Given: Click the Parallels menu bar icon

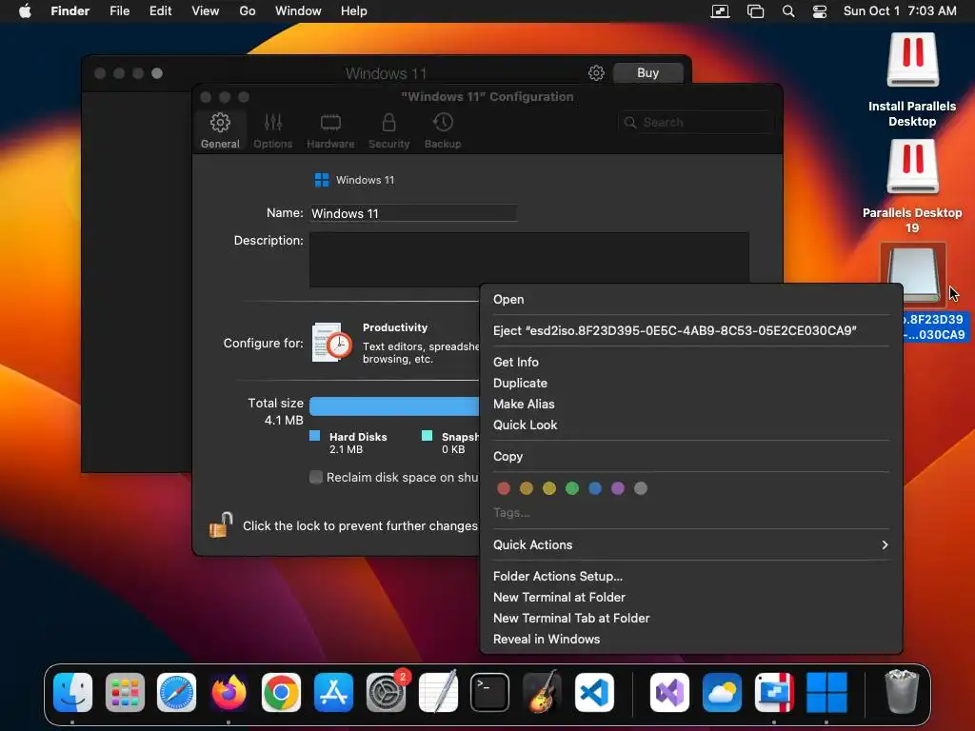Looking at the screenshot, I should click(720, 11).
